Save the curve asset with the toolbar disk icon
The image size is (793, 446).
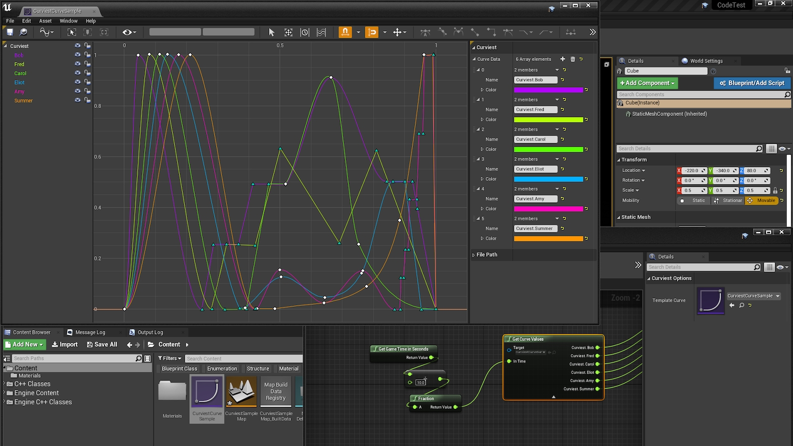coord(9,32)
